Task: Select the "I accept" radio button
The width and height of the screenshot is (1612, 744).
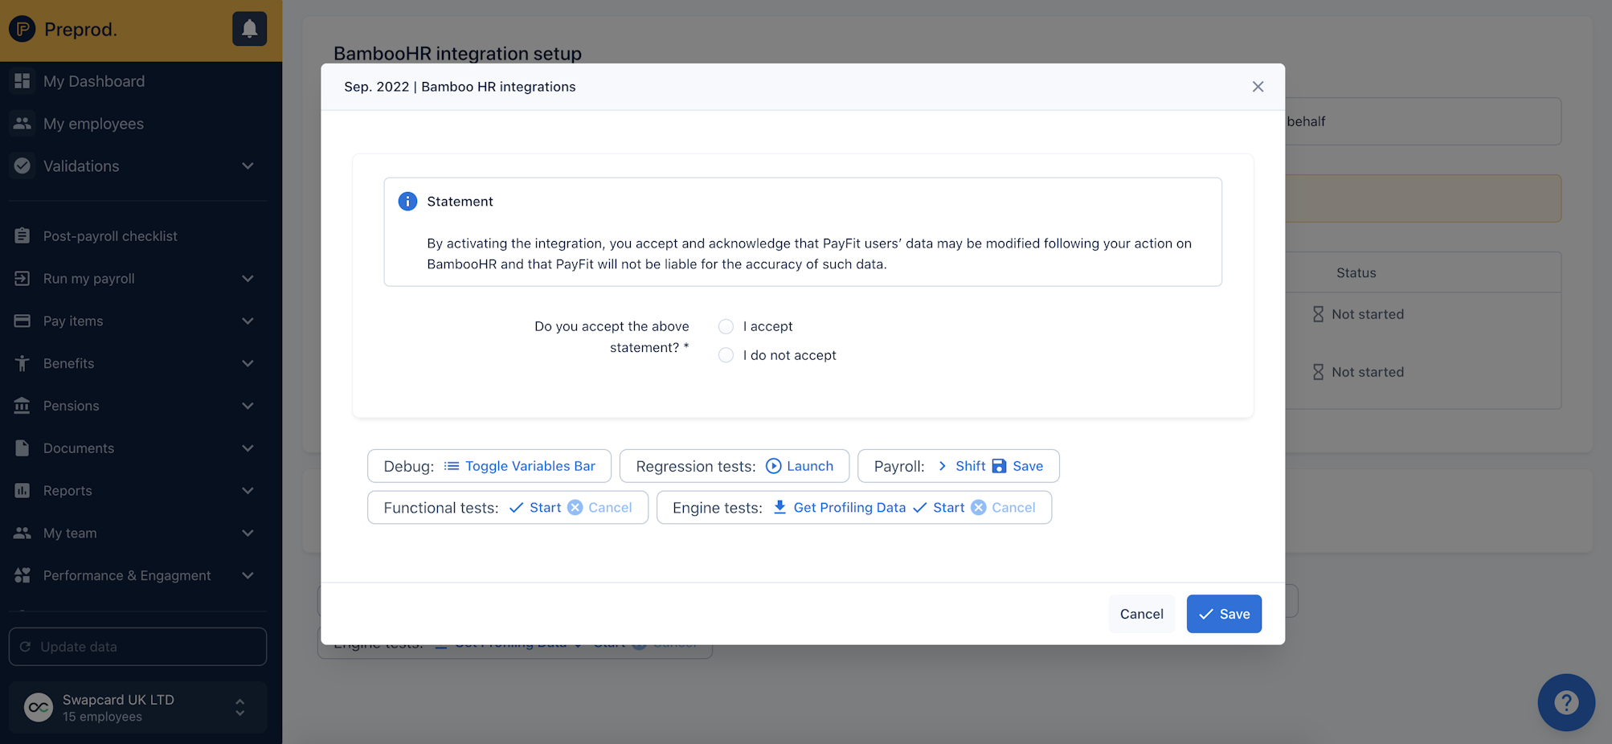Action: (726, 326)
